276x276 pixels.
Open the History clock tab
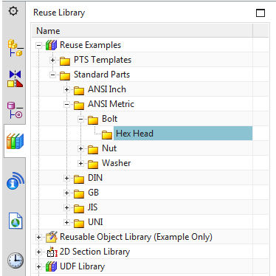[15, 261]
